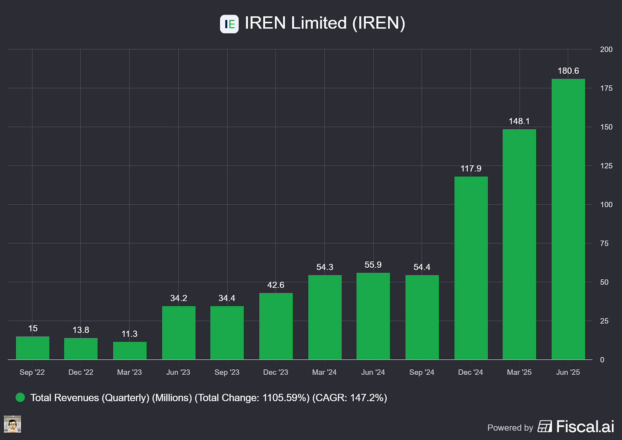This screenshot has width=622, height=440.
Task: Click the avatar thumbnail in bottom-left corner
Action: pyautogui.click(x=12, y=424)
